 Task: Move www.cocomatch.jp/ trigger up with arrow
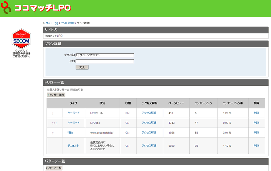click(x=53, y=133)
